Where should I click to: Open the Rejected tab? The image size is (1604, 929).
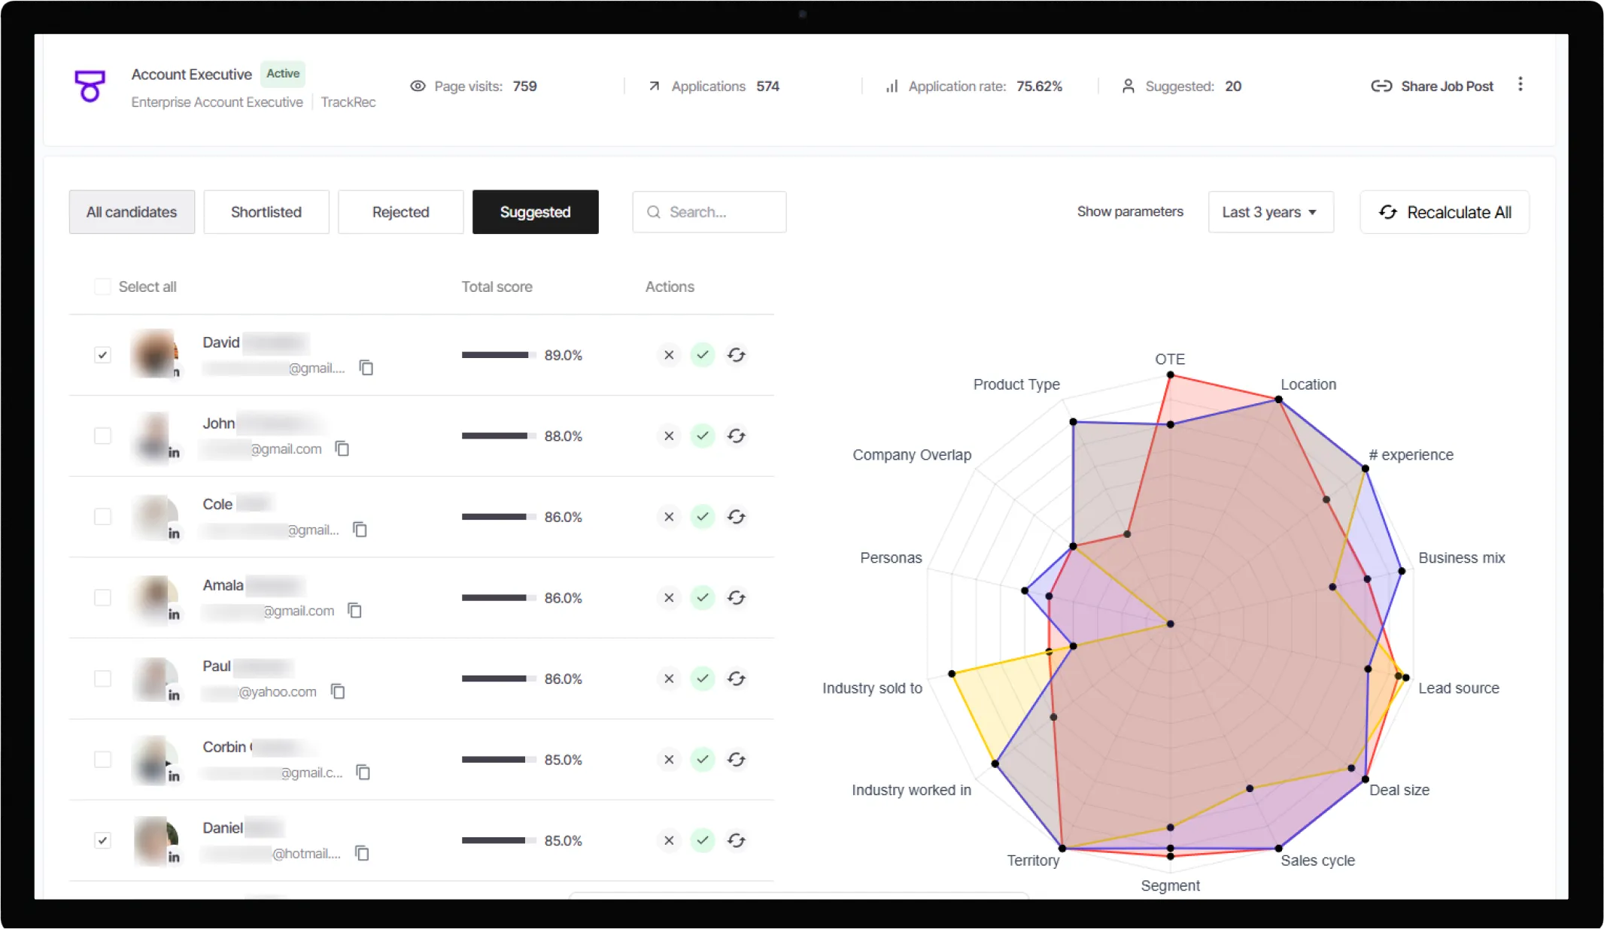pyautogui.click(x=400, y=212)
